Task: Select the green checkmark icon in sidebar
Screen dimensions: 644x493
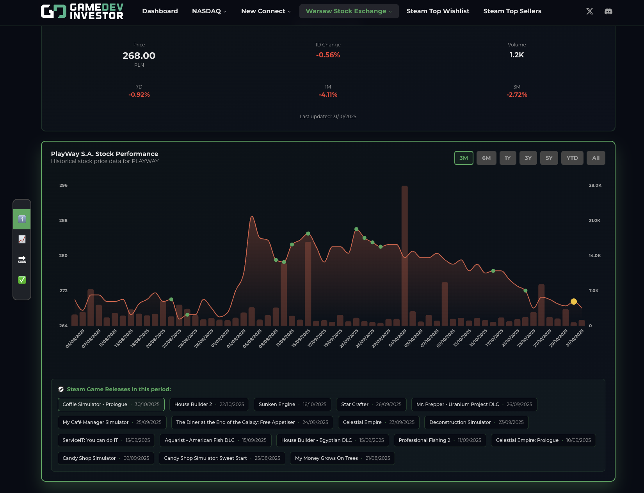Action: tap(22, 280)
